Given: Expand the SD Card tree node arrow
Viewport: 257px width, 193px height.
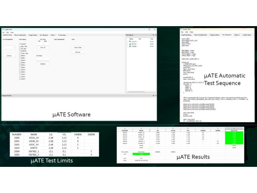Looking at the screenshot, I should click(128, 44).
